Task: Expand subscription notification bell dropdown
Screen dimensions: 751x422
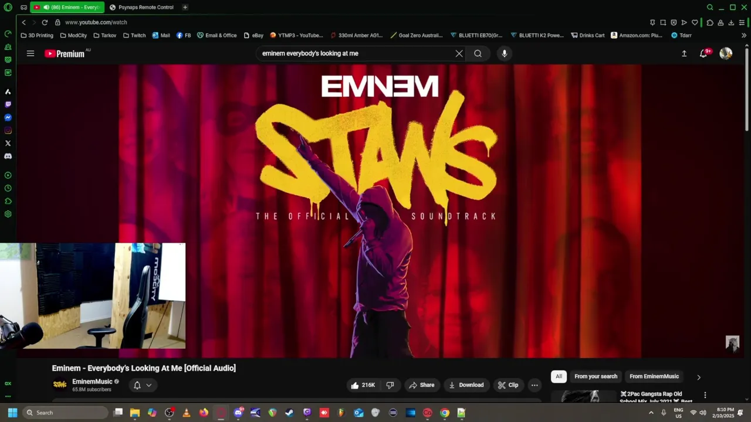Action: point(142,385)
